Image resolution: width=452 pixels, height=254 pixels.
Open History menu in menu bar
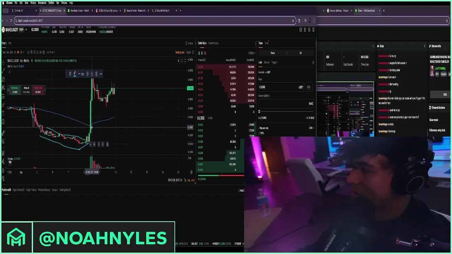tap(33, 3)
